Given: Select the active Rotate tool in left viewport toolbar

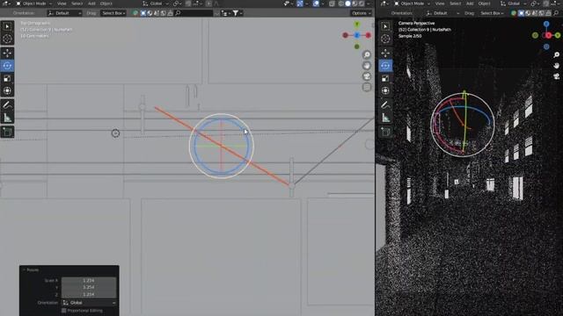Looking at the screenshot, I should [7, 66].
